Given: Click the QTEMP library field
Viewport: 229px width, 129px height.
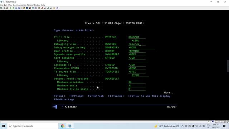Looking at the screenshot, I should point(140,75).
